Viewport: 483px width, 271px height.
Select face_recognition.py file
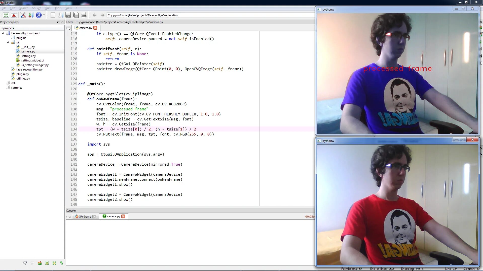(x=29, y=70)
